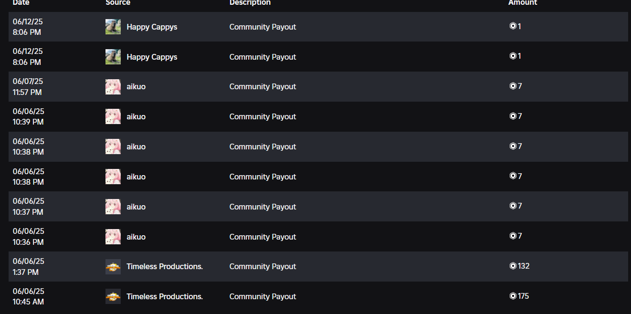The height and width of the screenshot is (314, 631).
Task: Click the Source column header
Action: click(118, 3)
